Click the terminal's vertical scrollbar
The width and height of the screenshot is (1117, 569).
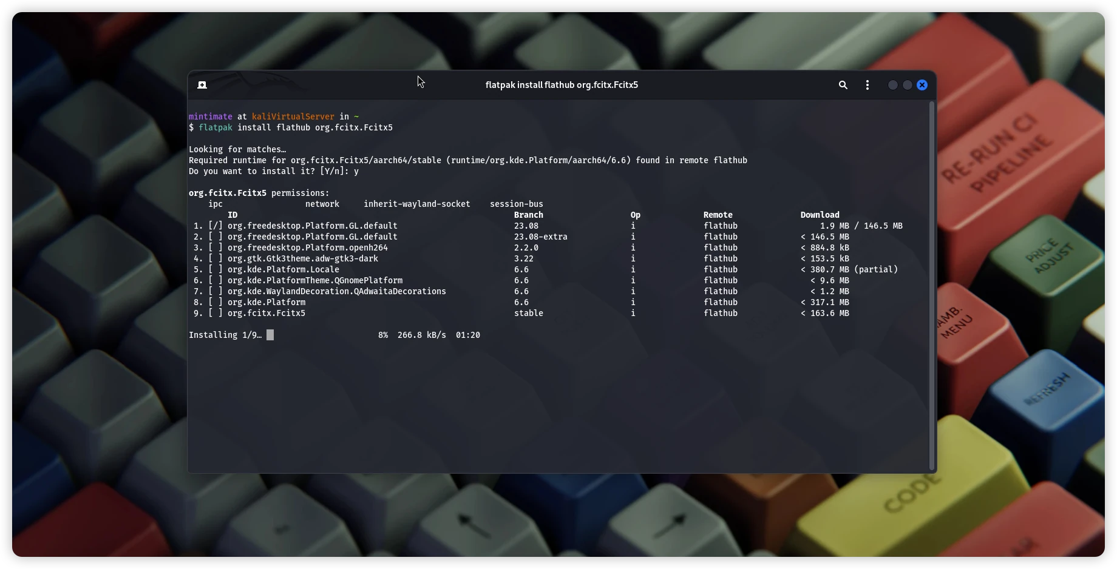(932, 285)
